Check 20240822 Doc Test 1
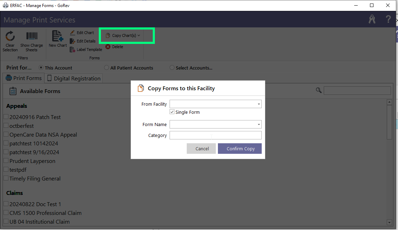Screen dimensions: 398x230 (6, 204)
